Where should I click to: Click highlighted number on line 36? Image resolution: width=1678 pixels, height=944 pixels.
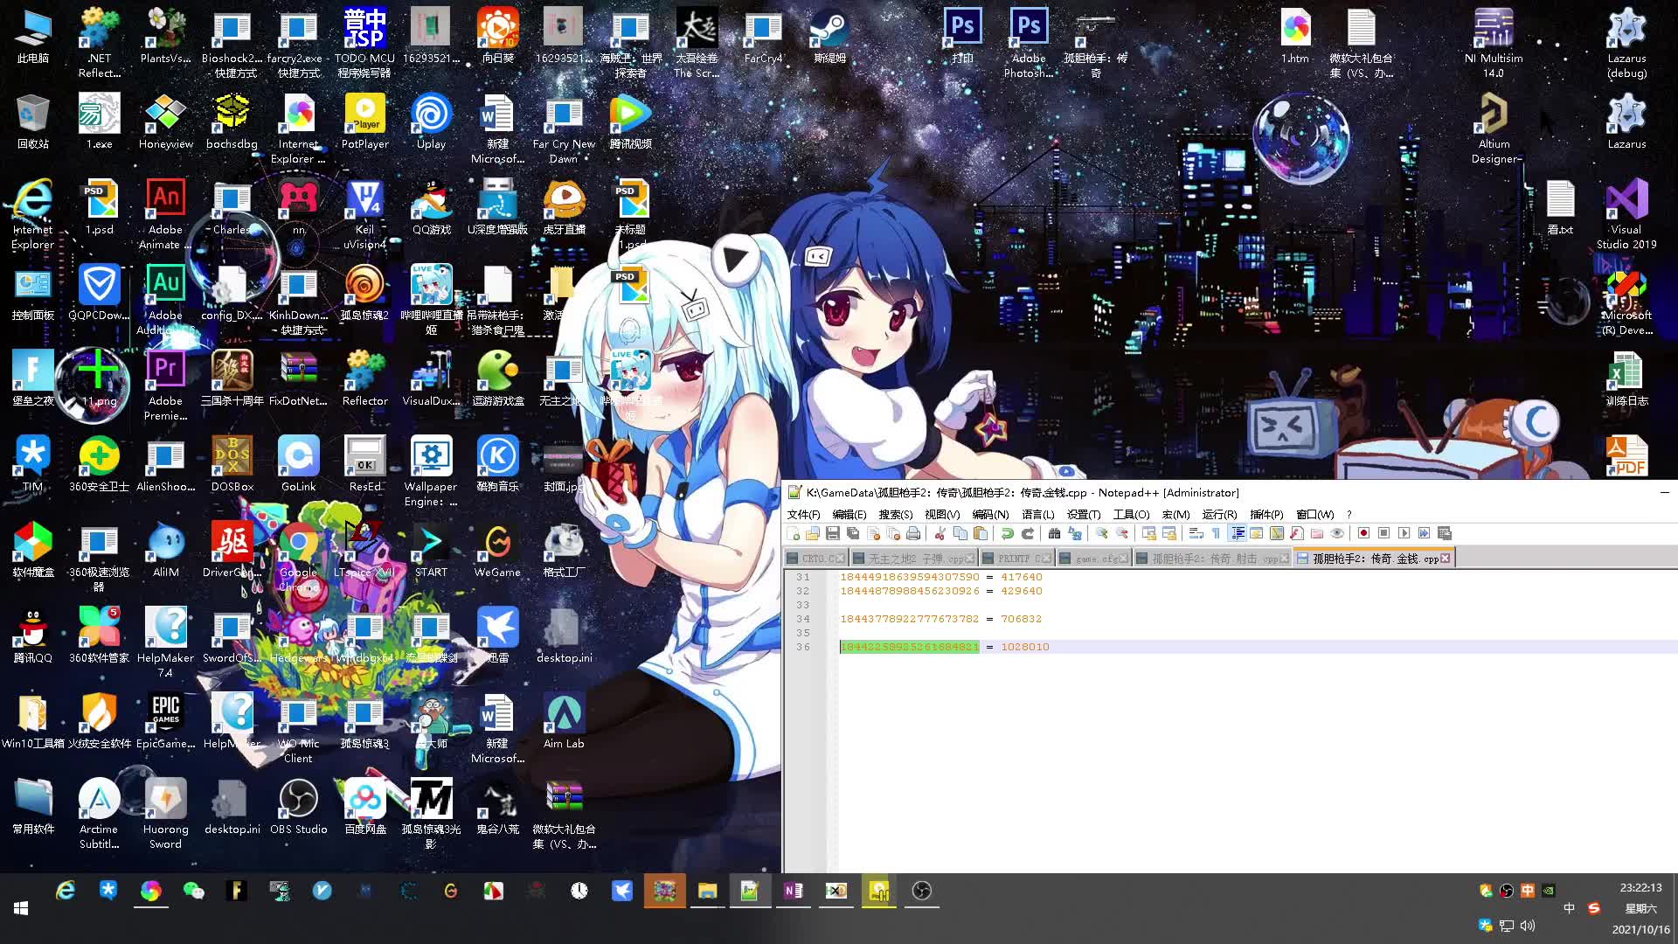coord(910,647)
